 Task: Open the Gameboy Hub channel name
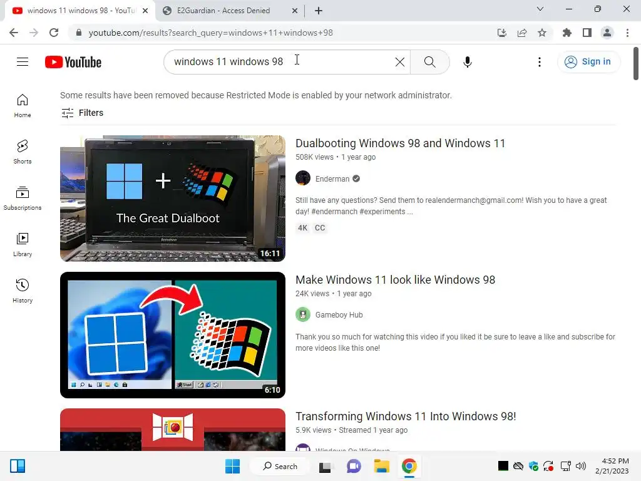coord(339,315)
